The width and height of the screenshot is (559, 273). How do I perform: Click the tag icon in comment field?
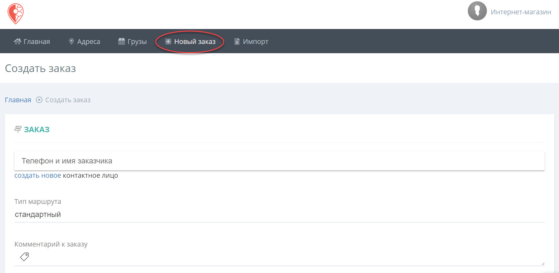(25, 257)
